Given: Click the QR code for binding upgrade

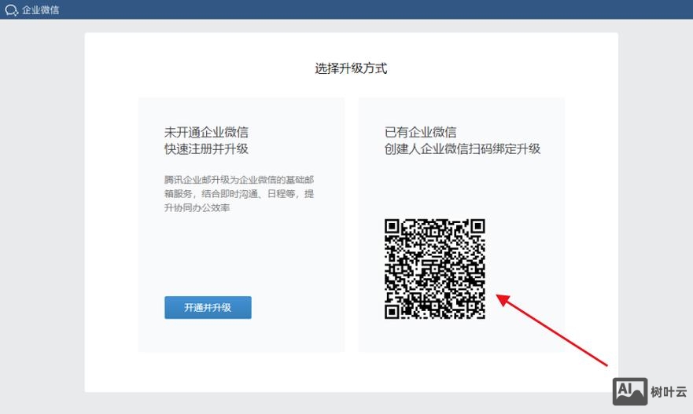Looking at the screenshot, I should point(435,269).
